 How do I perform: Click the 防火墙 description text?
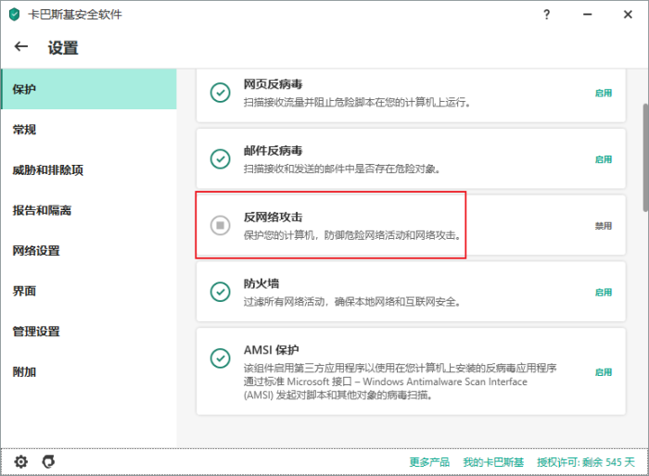(351, 302)
